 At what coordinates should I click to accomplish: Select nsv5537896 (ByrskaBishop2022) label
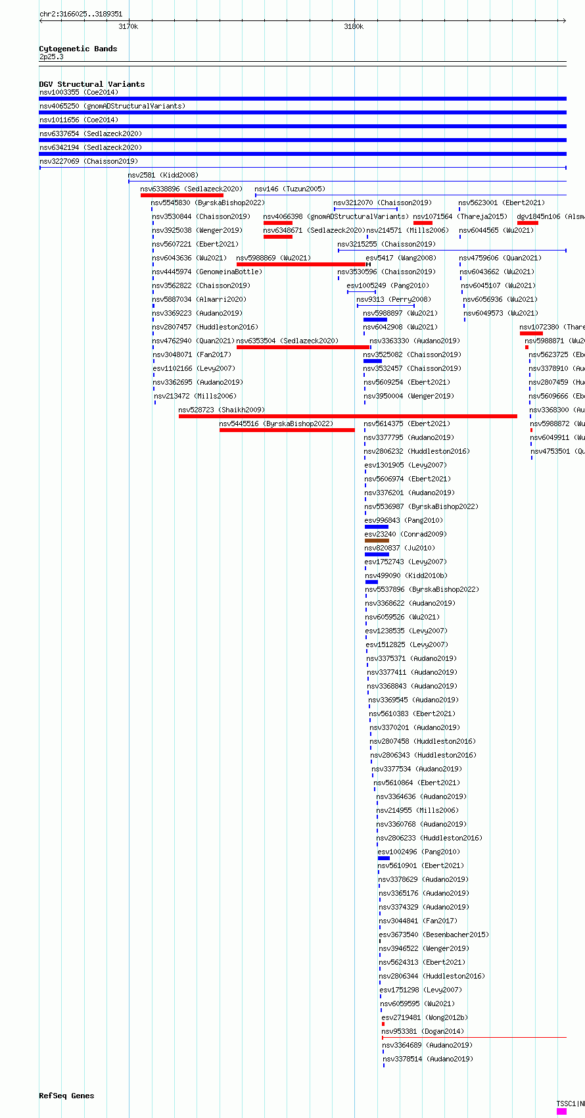(x=423, y=589)
